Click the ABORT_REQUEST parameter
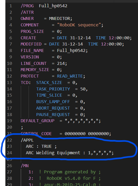 point(53,108)
